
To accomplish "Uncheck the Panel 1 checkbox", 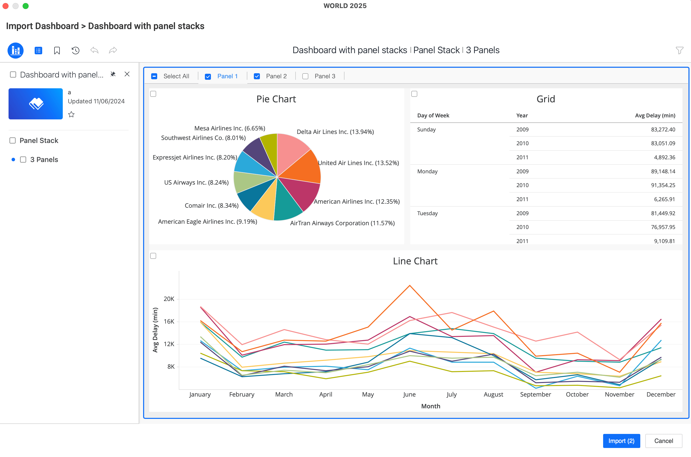I will 208,76.
